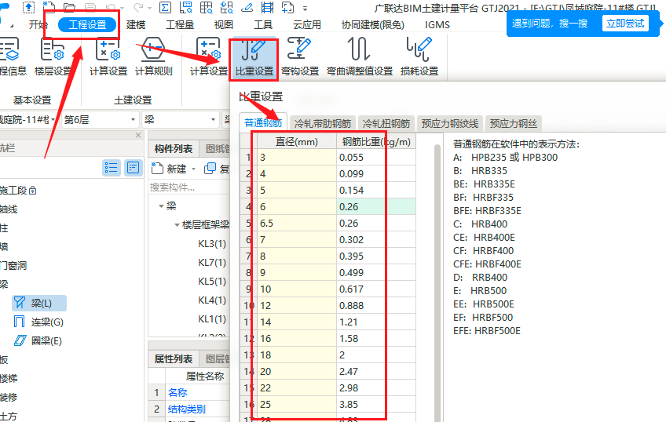Image resolution: width=666 pixels, height=422 pixels.
Task: Click the redo arrow icon
Action: (138, 8)
